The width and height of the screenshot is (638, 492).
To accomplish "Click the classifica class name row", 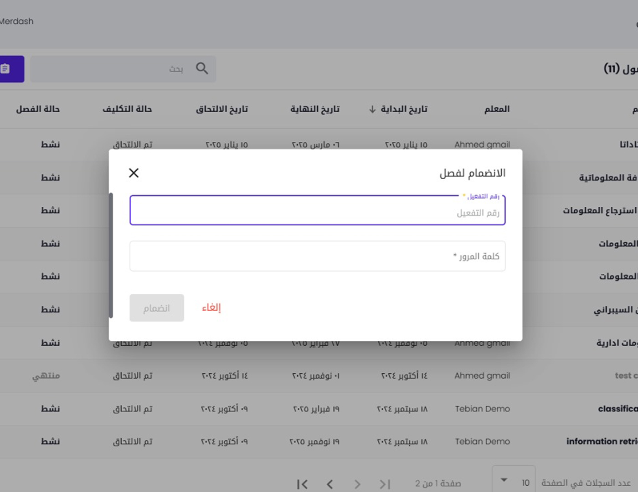I will pos(617,409).
